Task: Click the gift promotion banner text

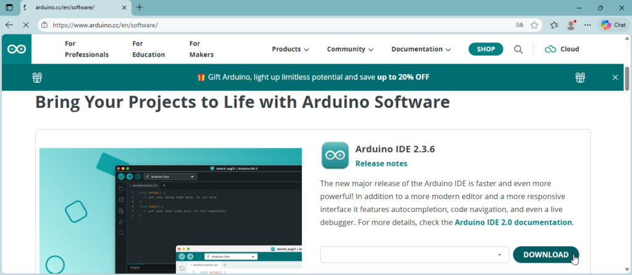Action: [x=313, y=77]
